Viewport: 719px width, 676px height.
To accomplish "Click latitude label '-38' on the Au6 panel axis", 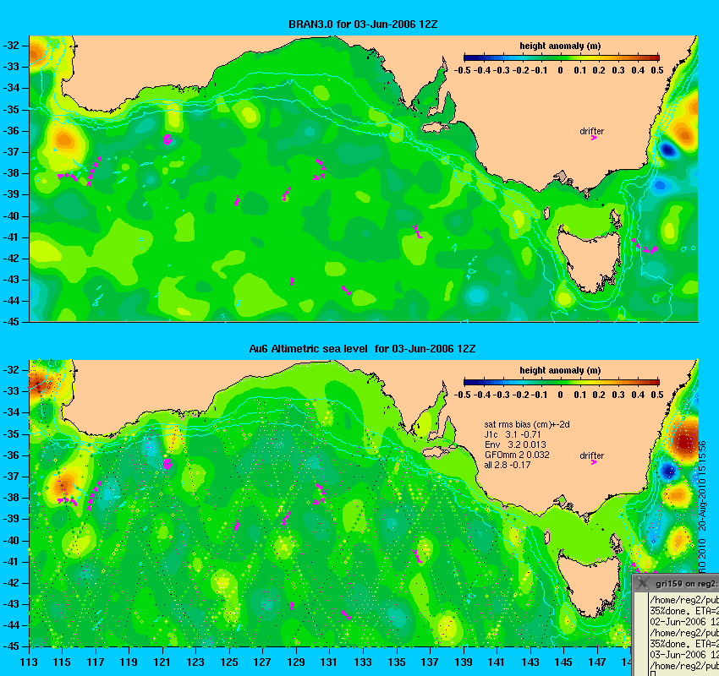I will point(11,498).
